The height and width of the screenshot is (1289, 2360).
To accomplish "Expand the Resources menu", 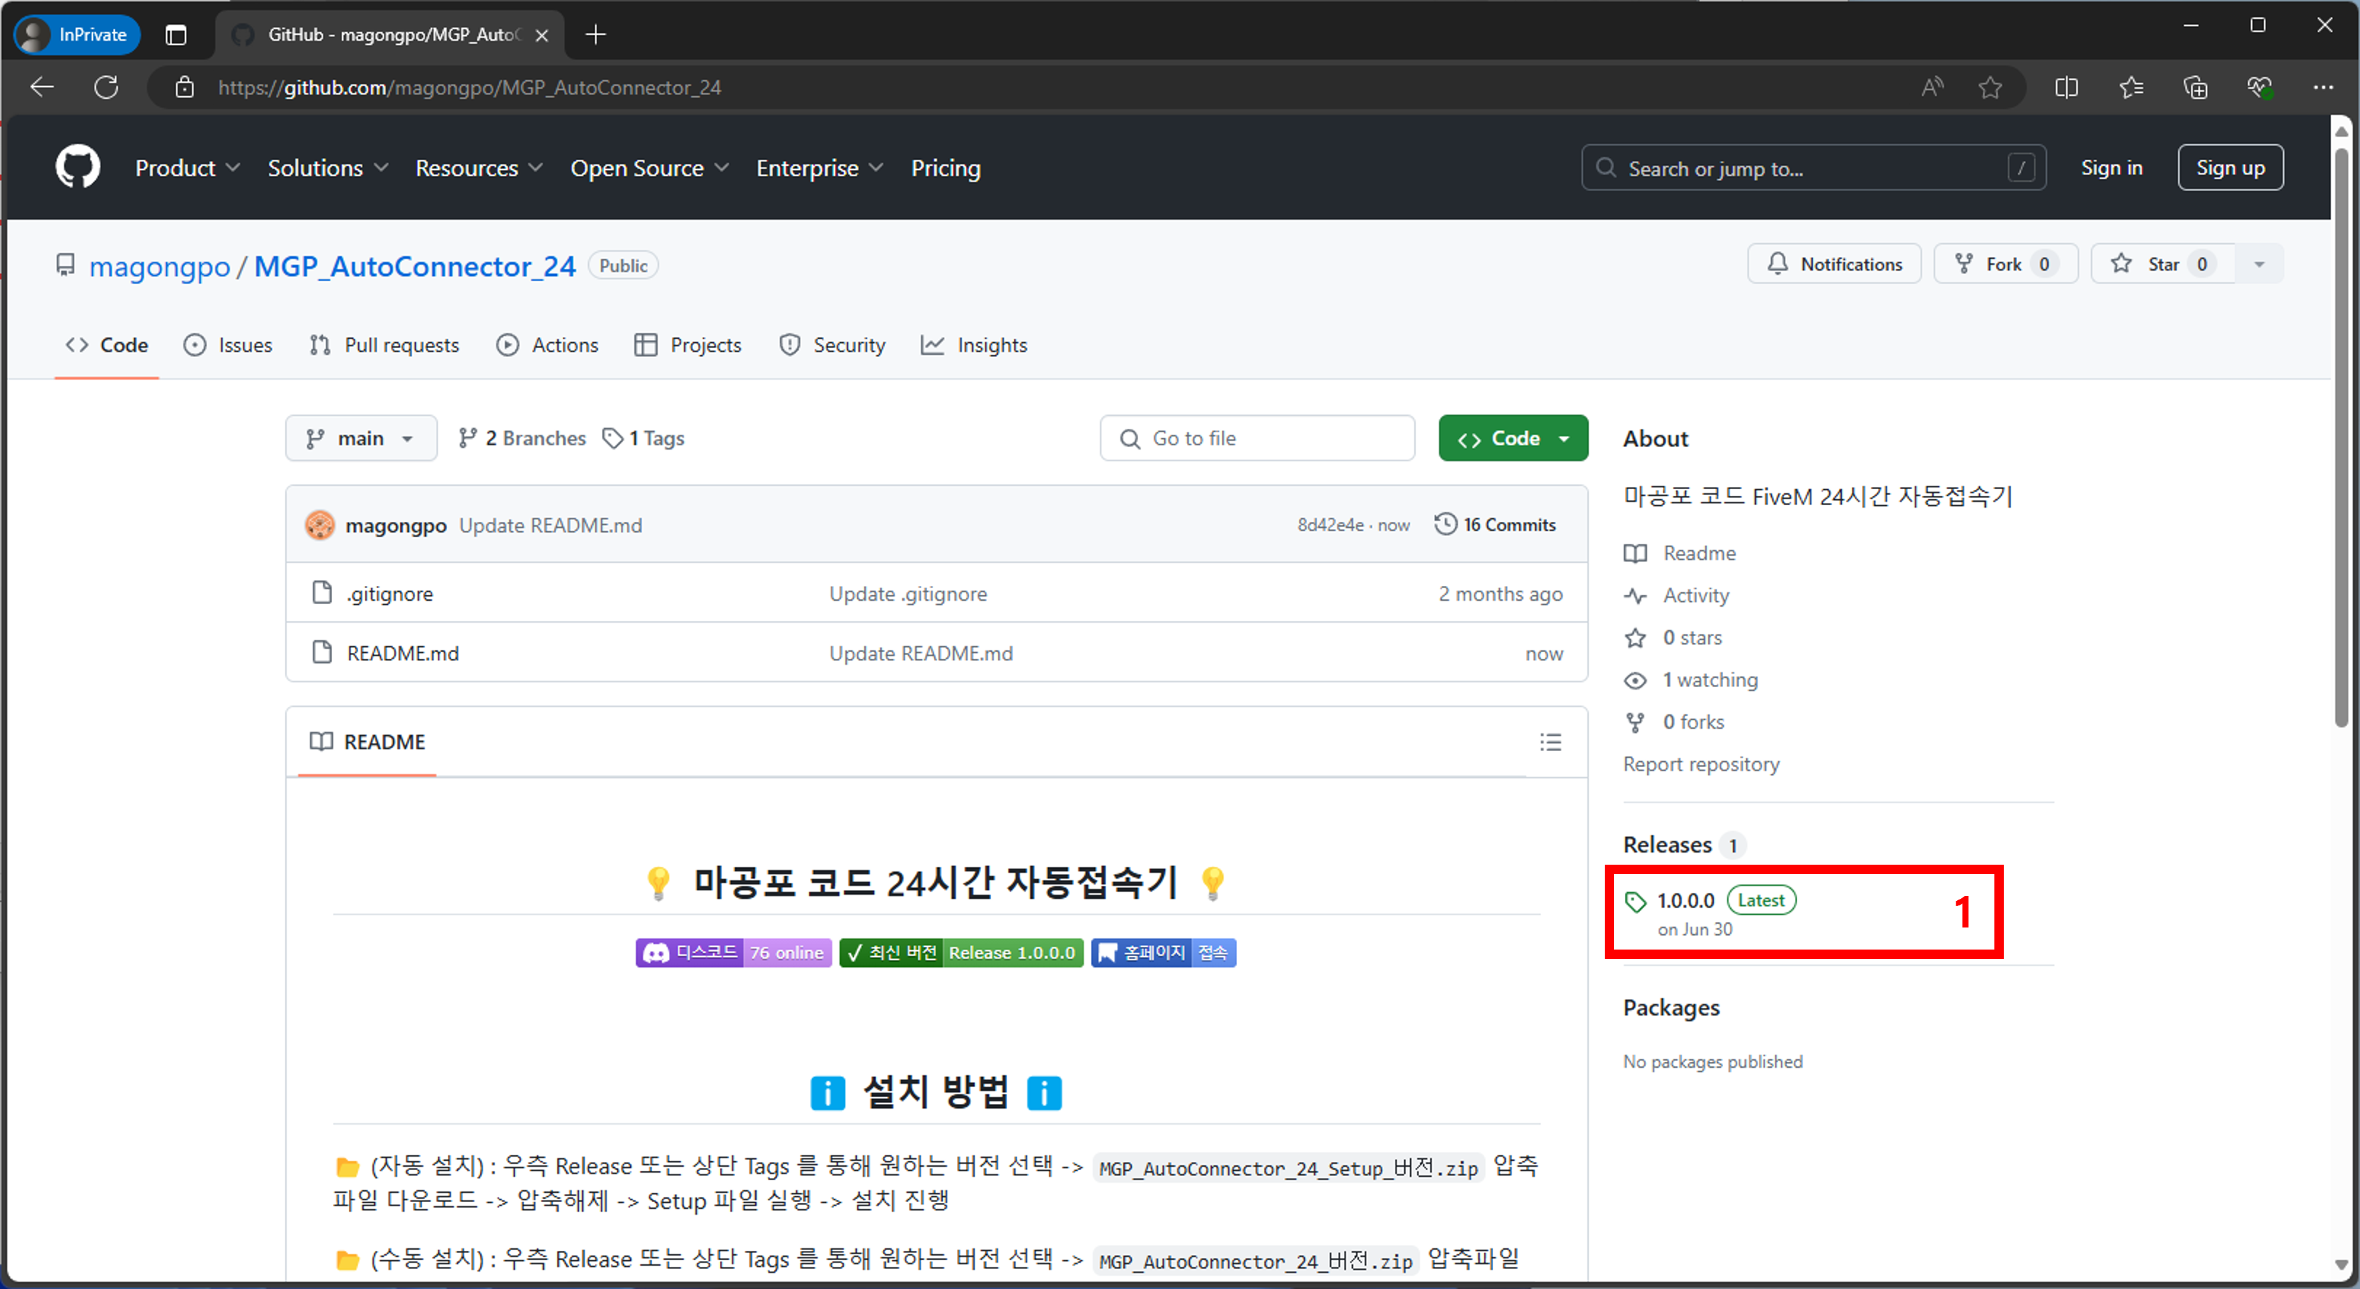I will click(479, 168).
